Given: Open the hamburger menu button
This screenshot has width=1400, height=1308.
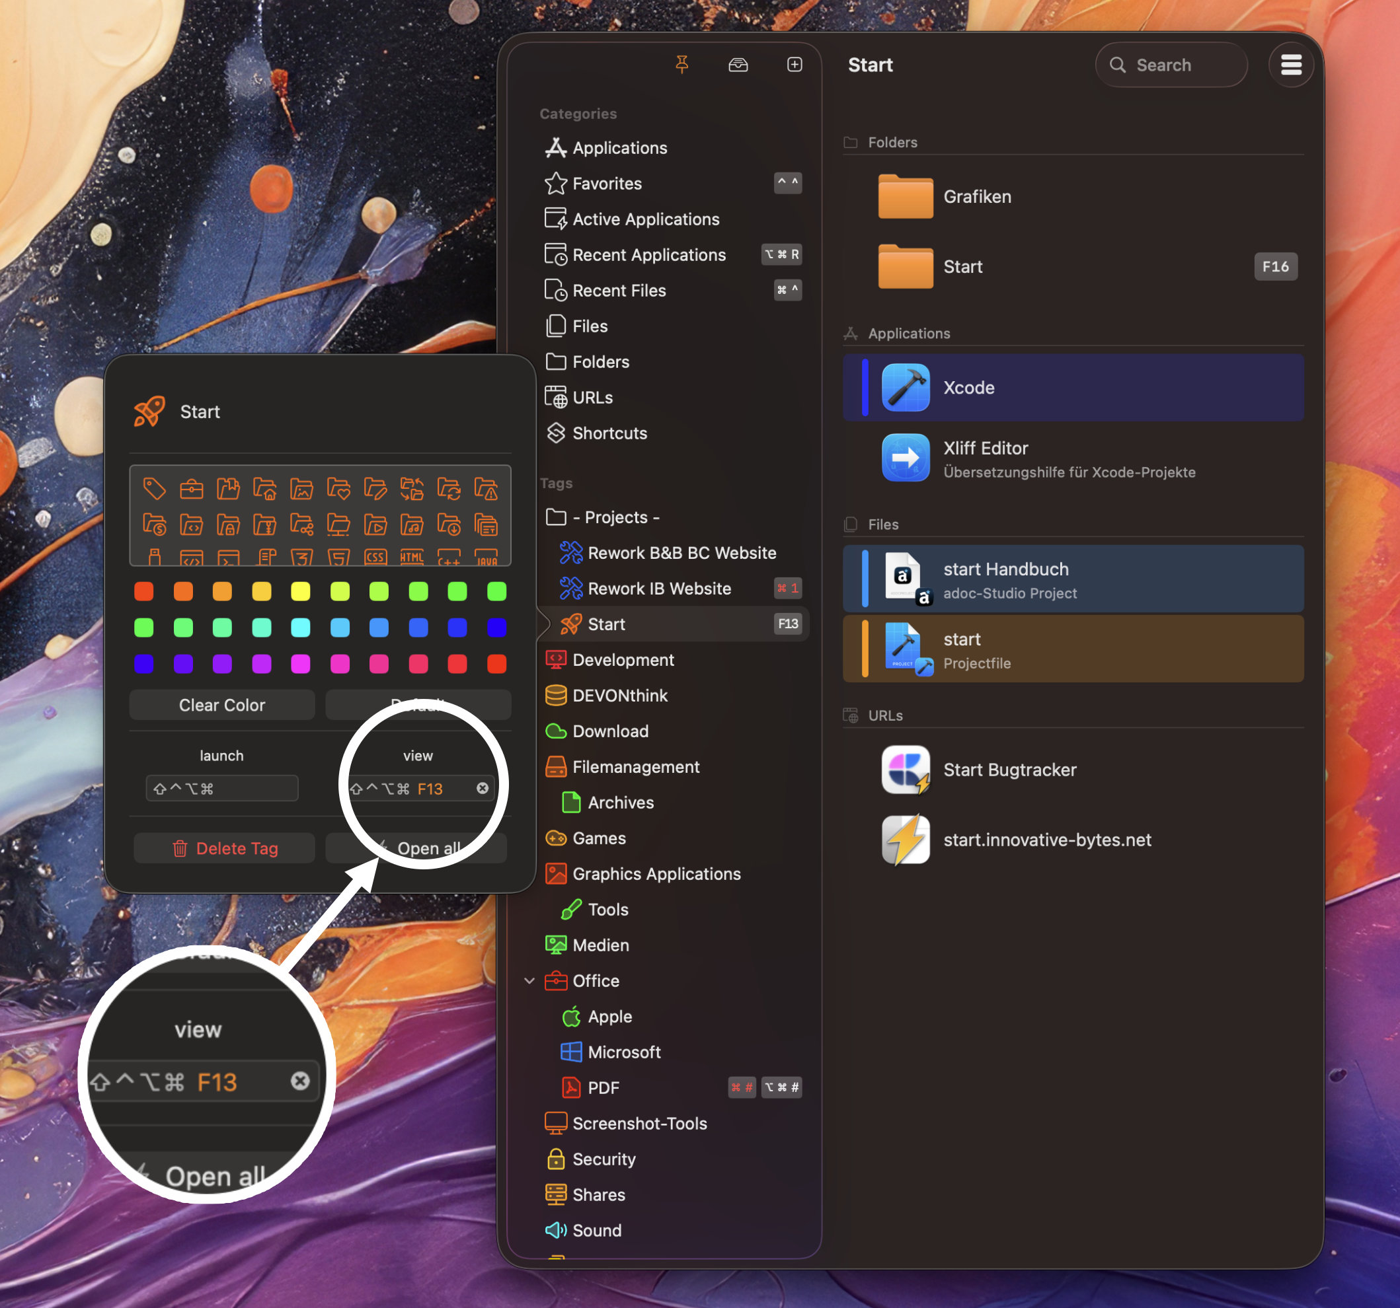Looking at the screenshot, I should (x=1290, y=65).
